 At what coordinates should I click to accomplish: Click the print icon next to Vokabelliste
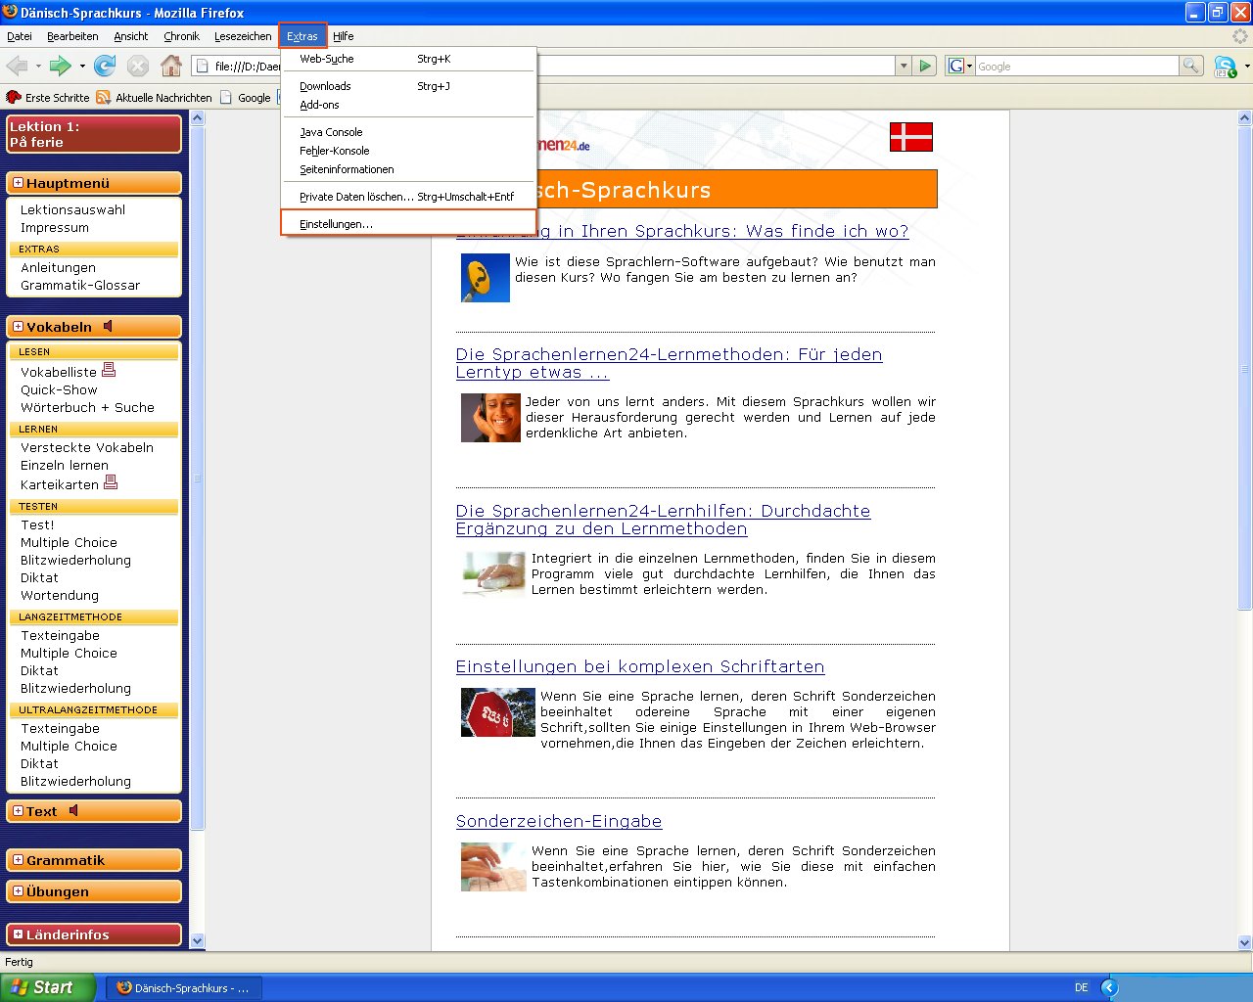click(109, 370)
